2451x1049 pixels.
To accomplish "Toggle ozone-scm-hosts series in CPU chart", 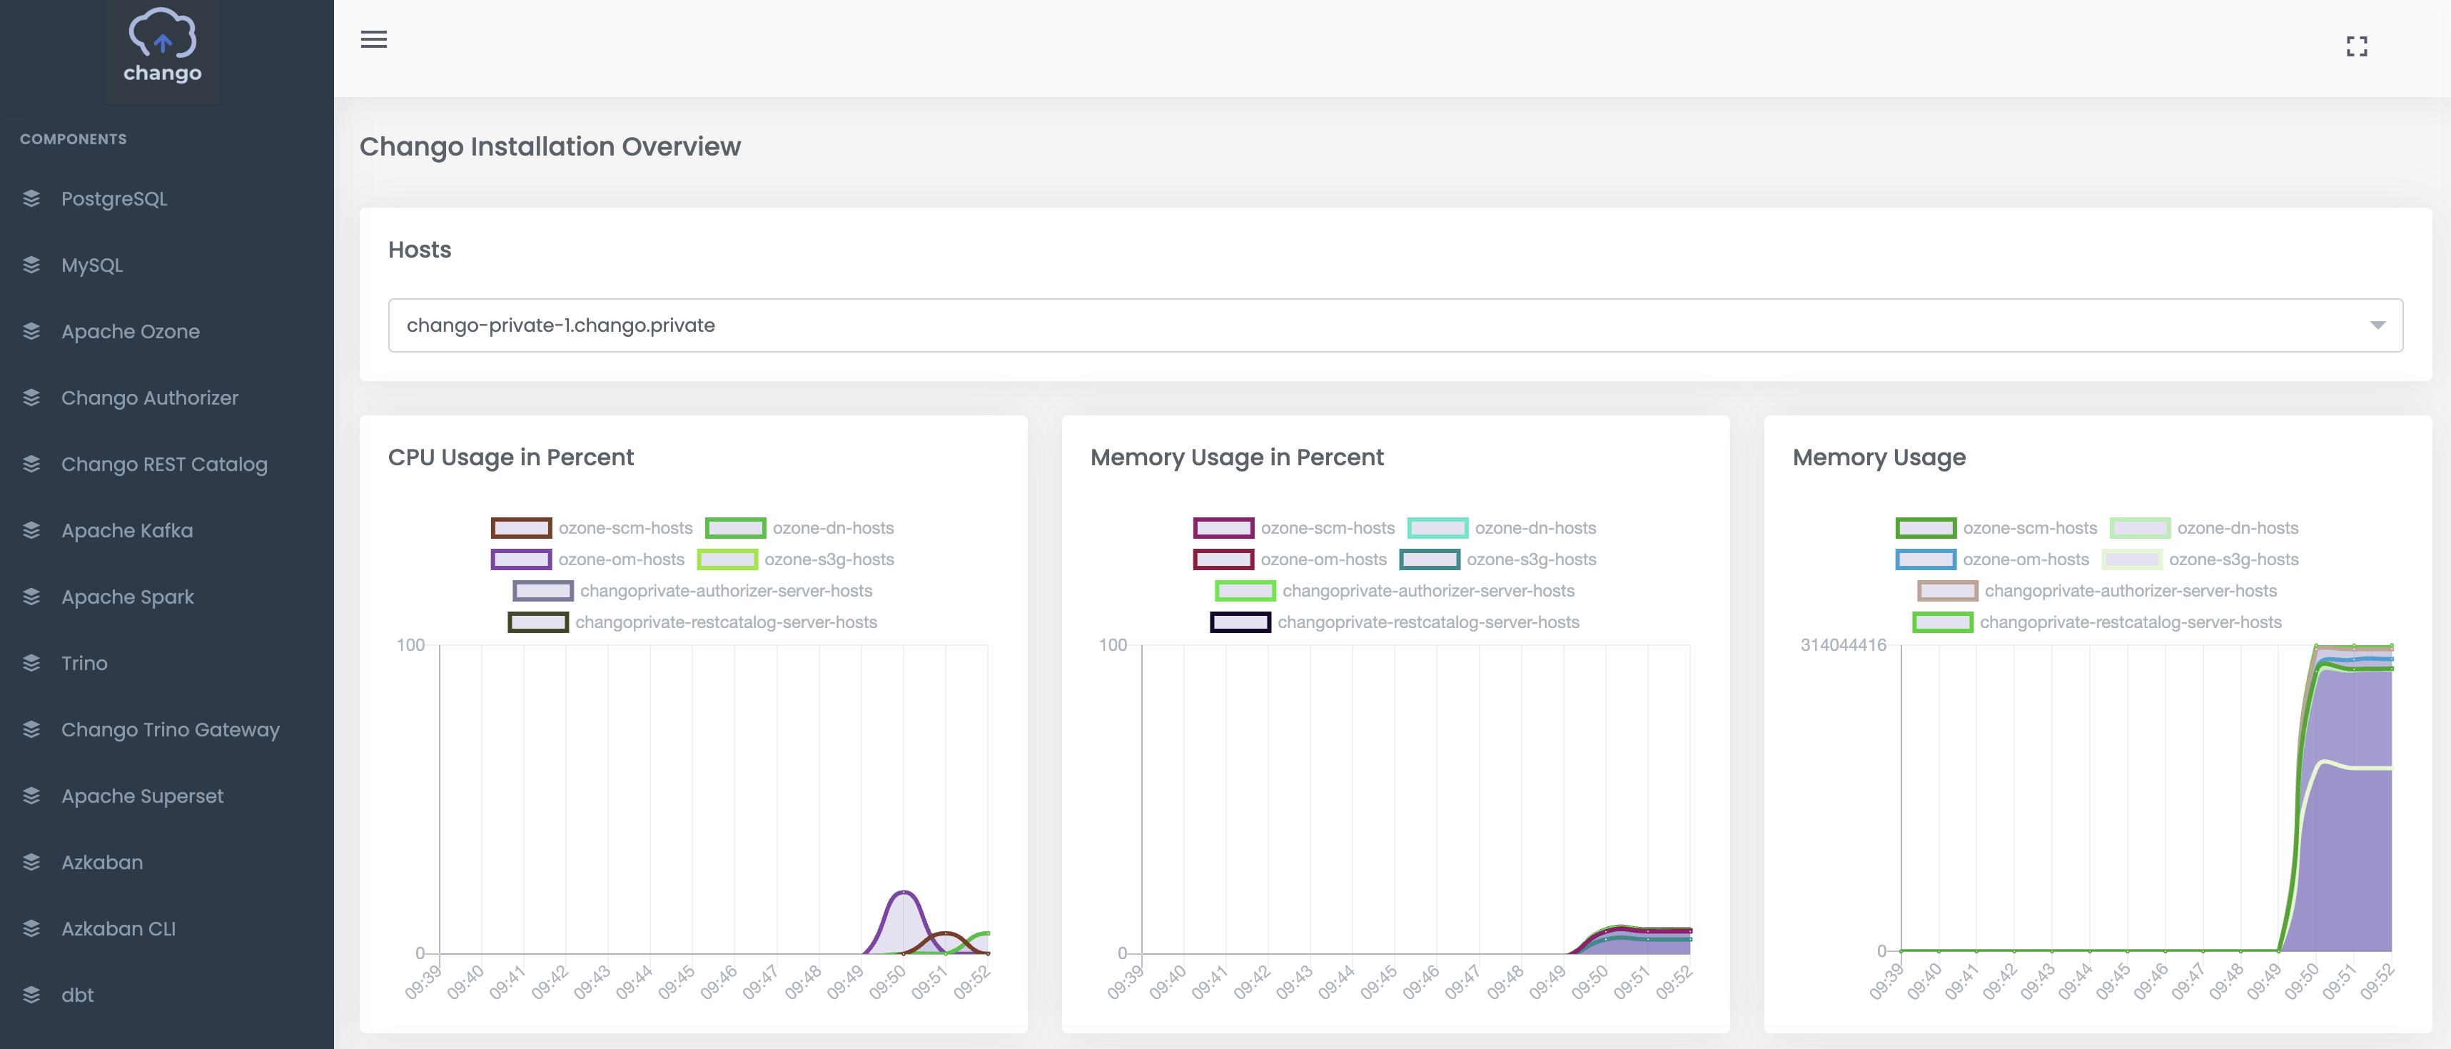I will 591,528.
